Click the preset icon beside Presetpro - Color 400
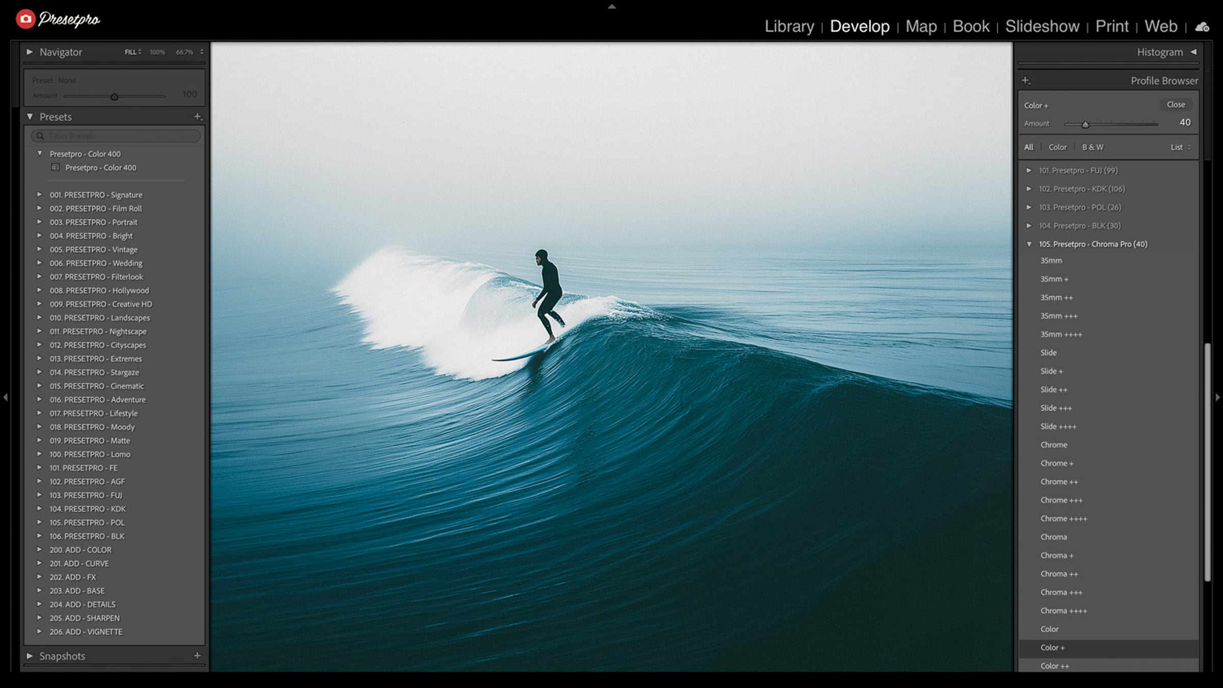Viewport: 1223px width, 688px height. click(x=56, y=167)
